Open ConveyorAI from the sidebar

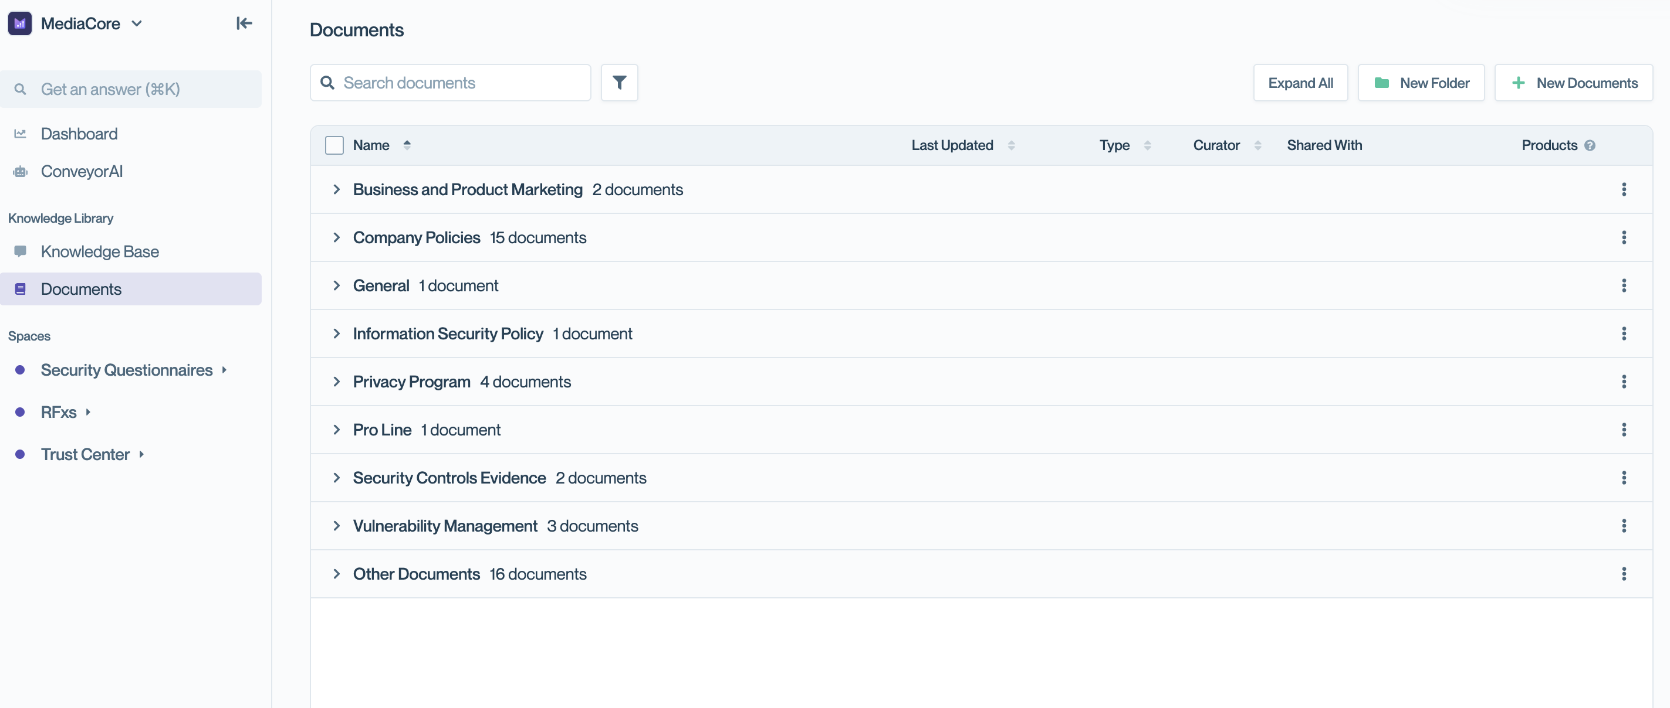point(82,171)
